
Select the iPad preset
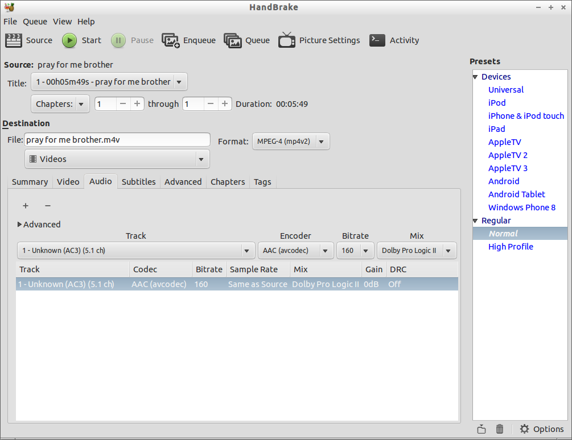[x=496, y=129]
